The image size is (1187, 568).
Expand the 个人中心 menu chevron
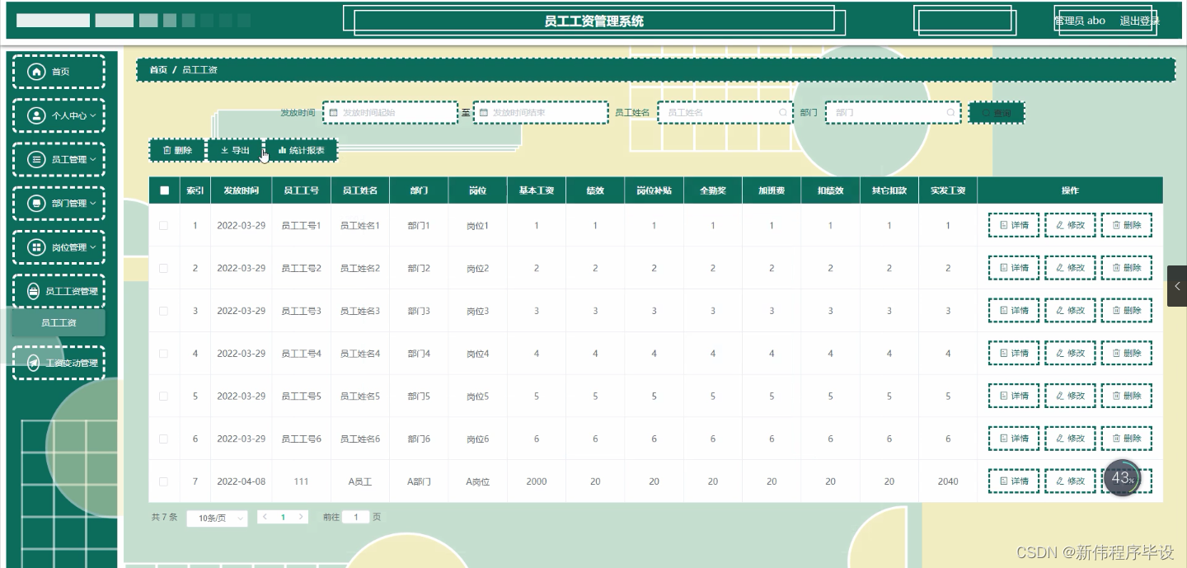[x=93, y=116]
